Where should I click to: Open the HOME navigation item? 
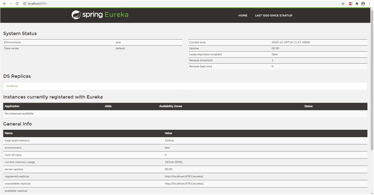243,16
